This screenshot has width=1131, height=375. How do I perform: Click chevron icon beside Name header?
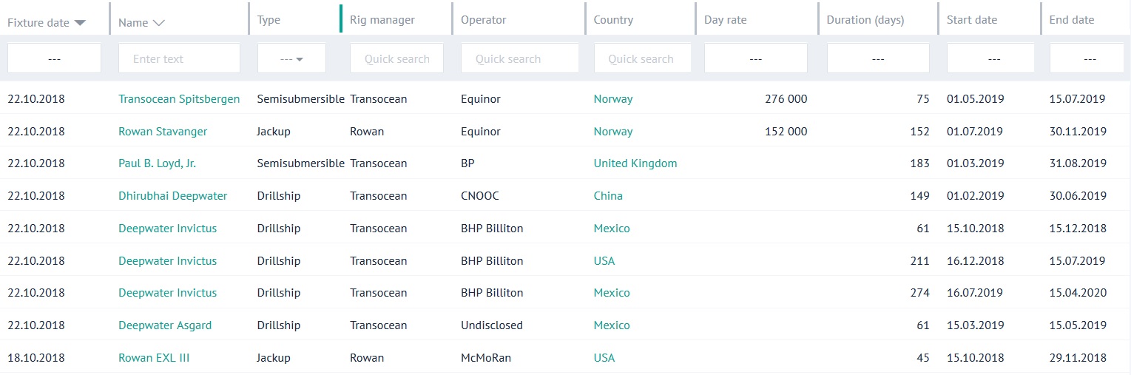click(158, 23)
